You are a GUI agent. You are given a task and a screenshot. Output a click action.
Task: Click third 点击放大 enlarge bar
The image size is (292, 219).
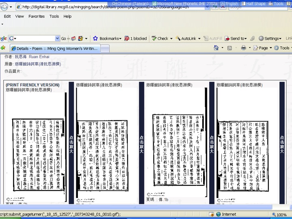[x=212, y=143]
